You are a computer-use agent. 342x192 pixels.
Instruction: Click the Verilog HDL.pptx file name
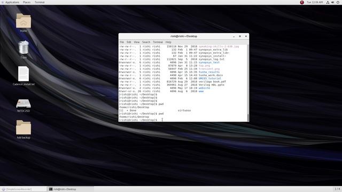click(x=212, y=85)
